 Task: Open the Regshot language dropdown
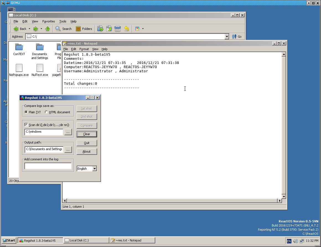tap(95, 169)
